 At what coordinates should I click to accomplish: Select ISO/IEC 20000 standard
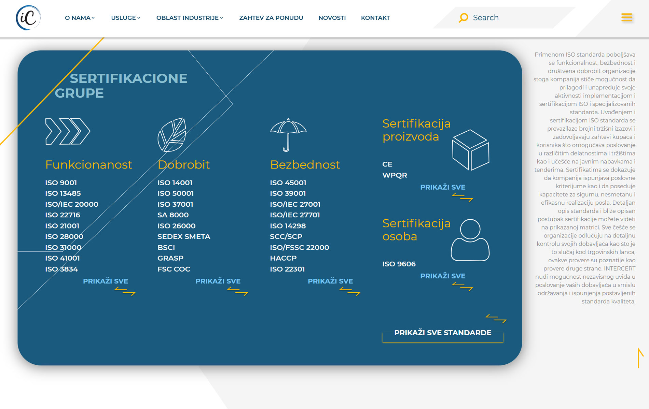[x=72, y=204]
